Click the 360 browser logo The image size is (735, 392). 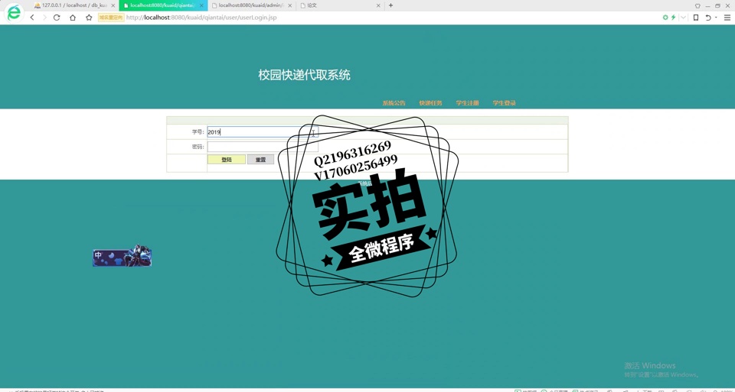click(x=14, y=13)
